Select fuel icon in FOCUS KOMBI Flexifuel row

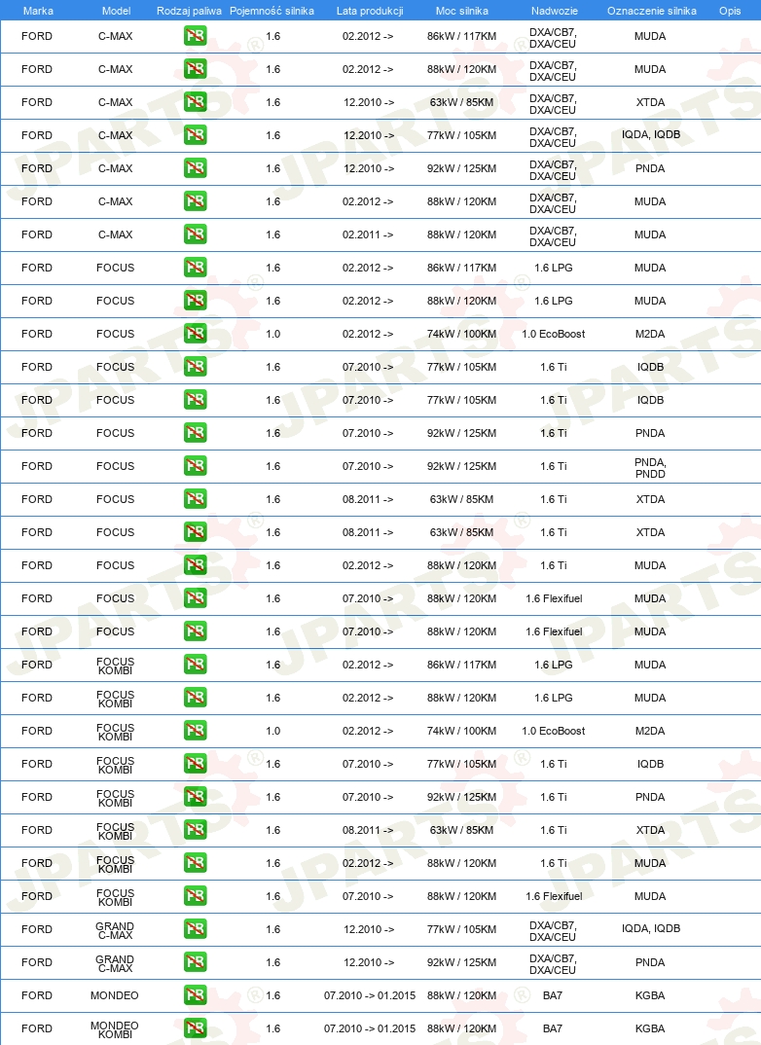pyautogui.click(x=196, y=896)
